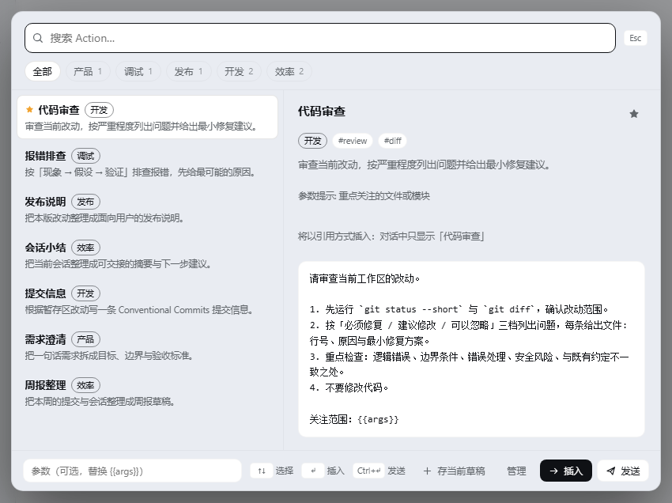Viewport: 672px width, 503px height.
Task: Close the palette with the Esc button
Action: tap(635, 38)
